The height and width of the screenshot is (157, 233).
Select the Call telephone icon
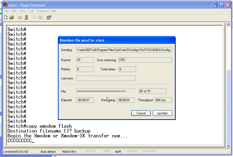(20, 17)
